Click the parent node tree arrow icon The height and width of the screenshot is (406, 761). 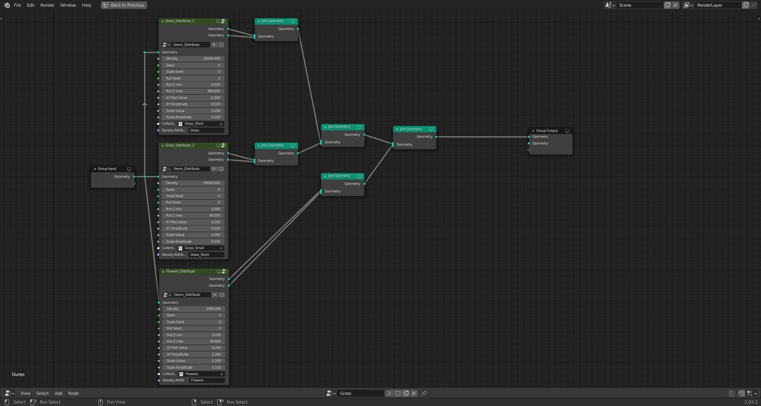pos(732,393)
